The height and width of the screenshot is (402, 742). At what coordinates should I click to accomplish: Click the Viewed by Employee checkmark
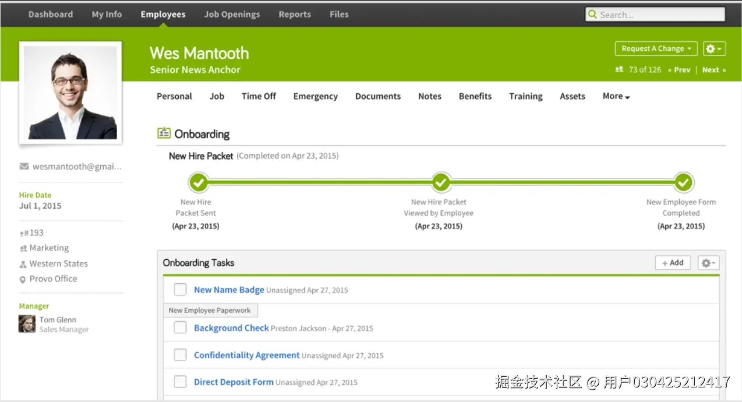pos(441,182)
